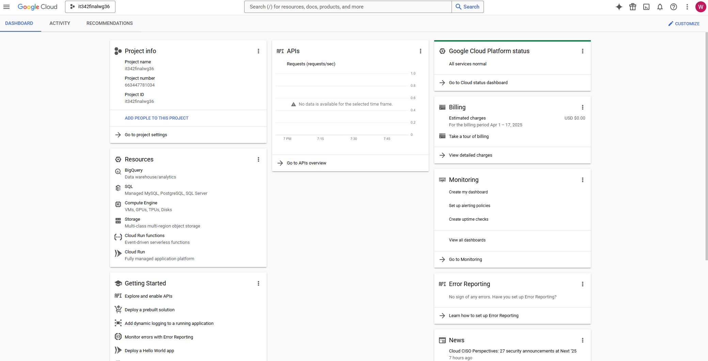Open the help question mark icon
This screenshot has width=708, height=361.
point(673,7)
